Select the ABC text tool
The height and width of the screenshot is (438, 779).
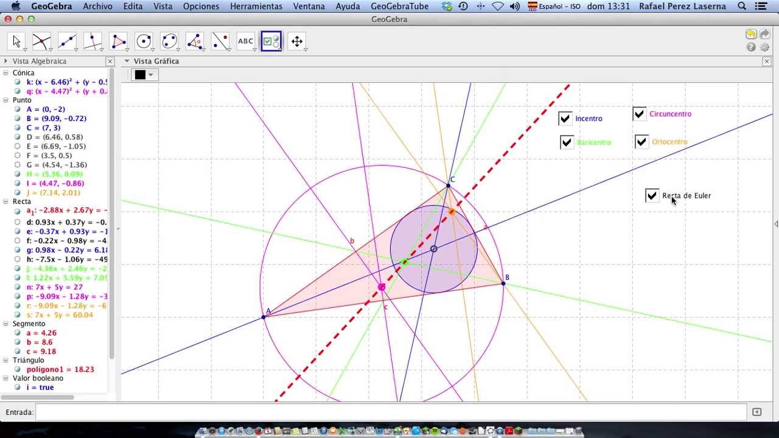click(246, 41)
